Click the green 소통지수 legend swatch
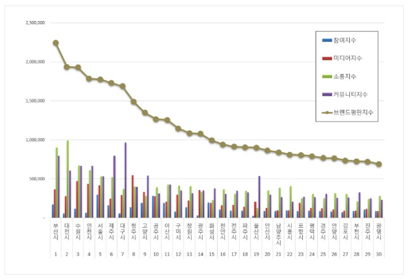408x279 pixels. pos(327,77)
